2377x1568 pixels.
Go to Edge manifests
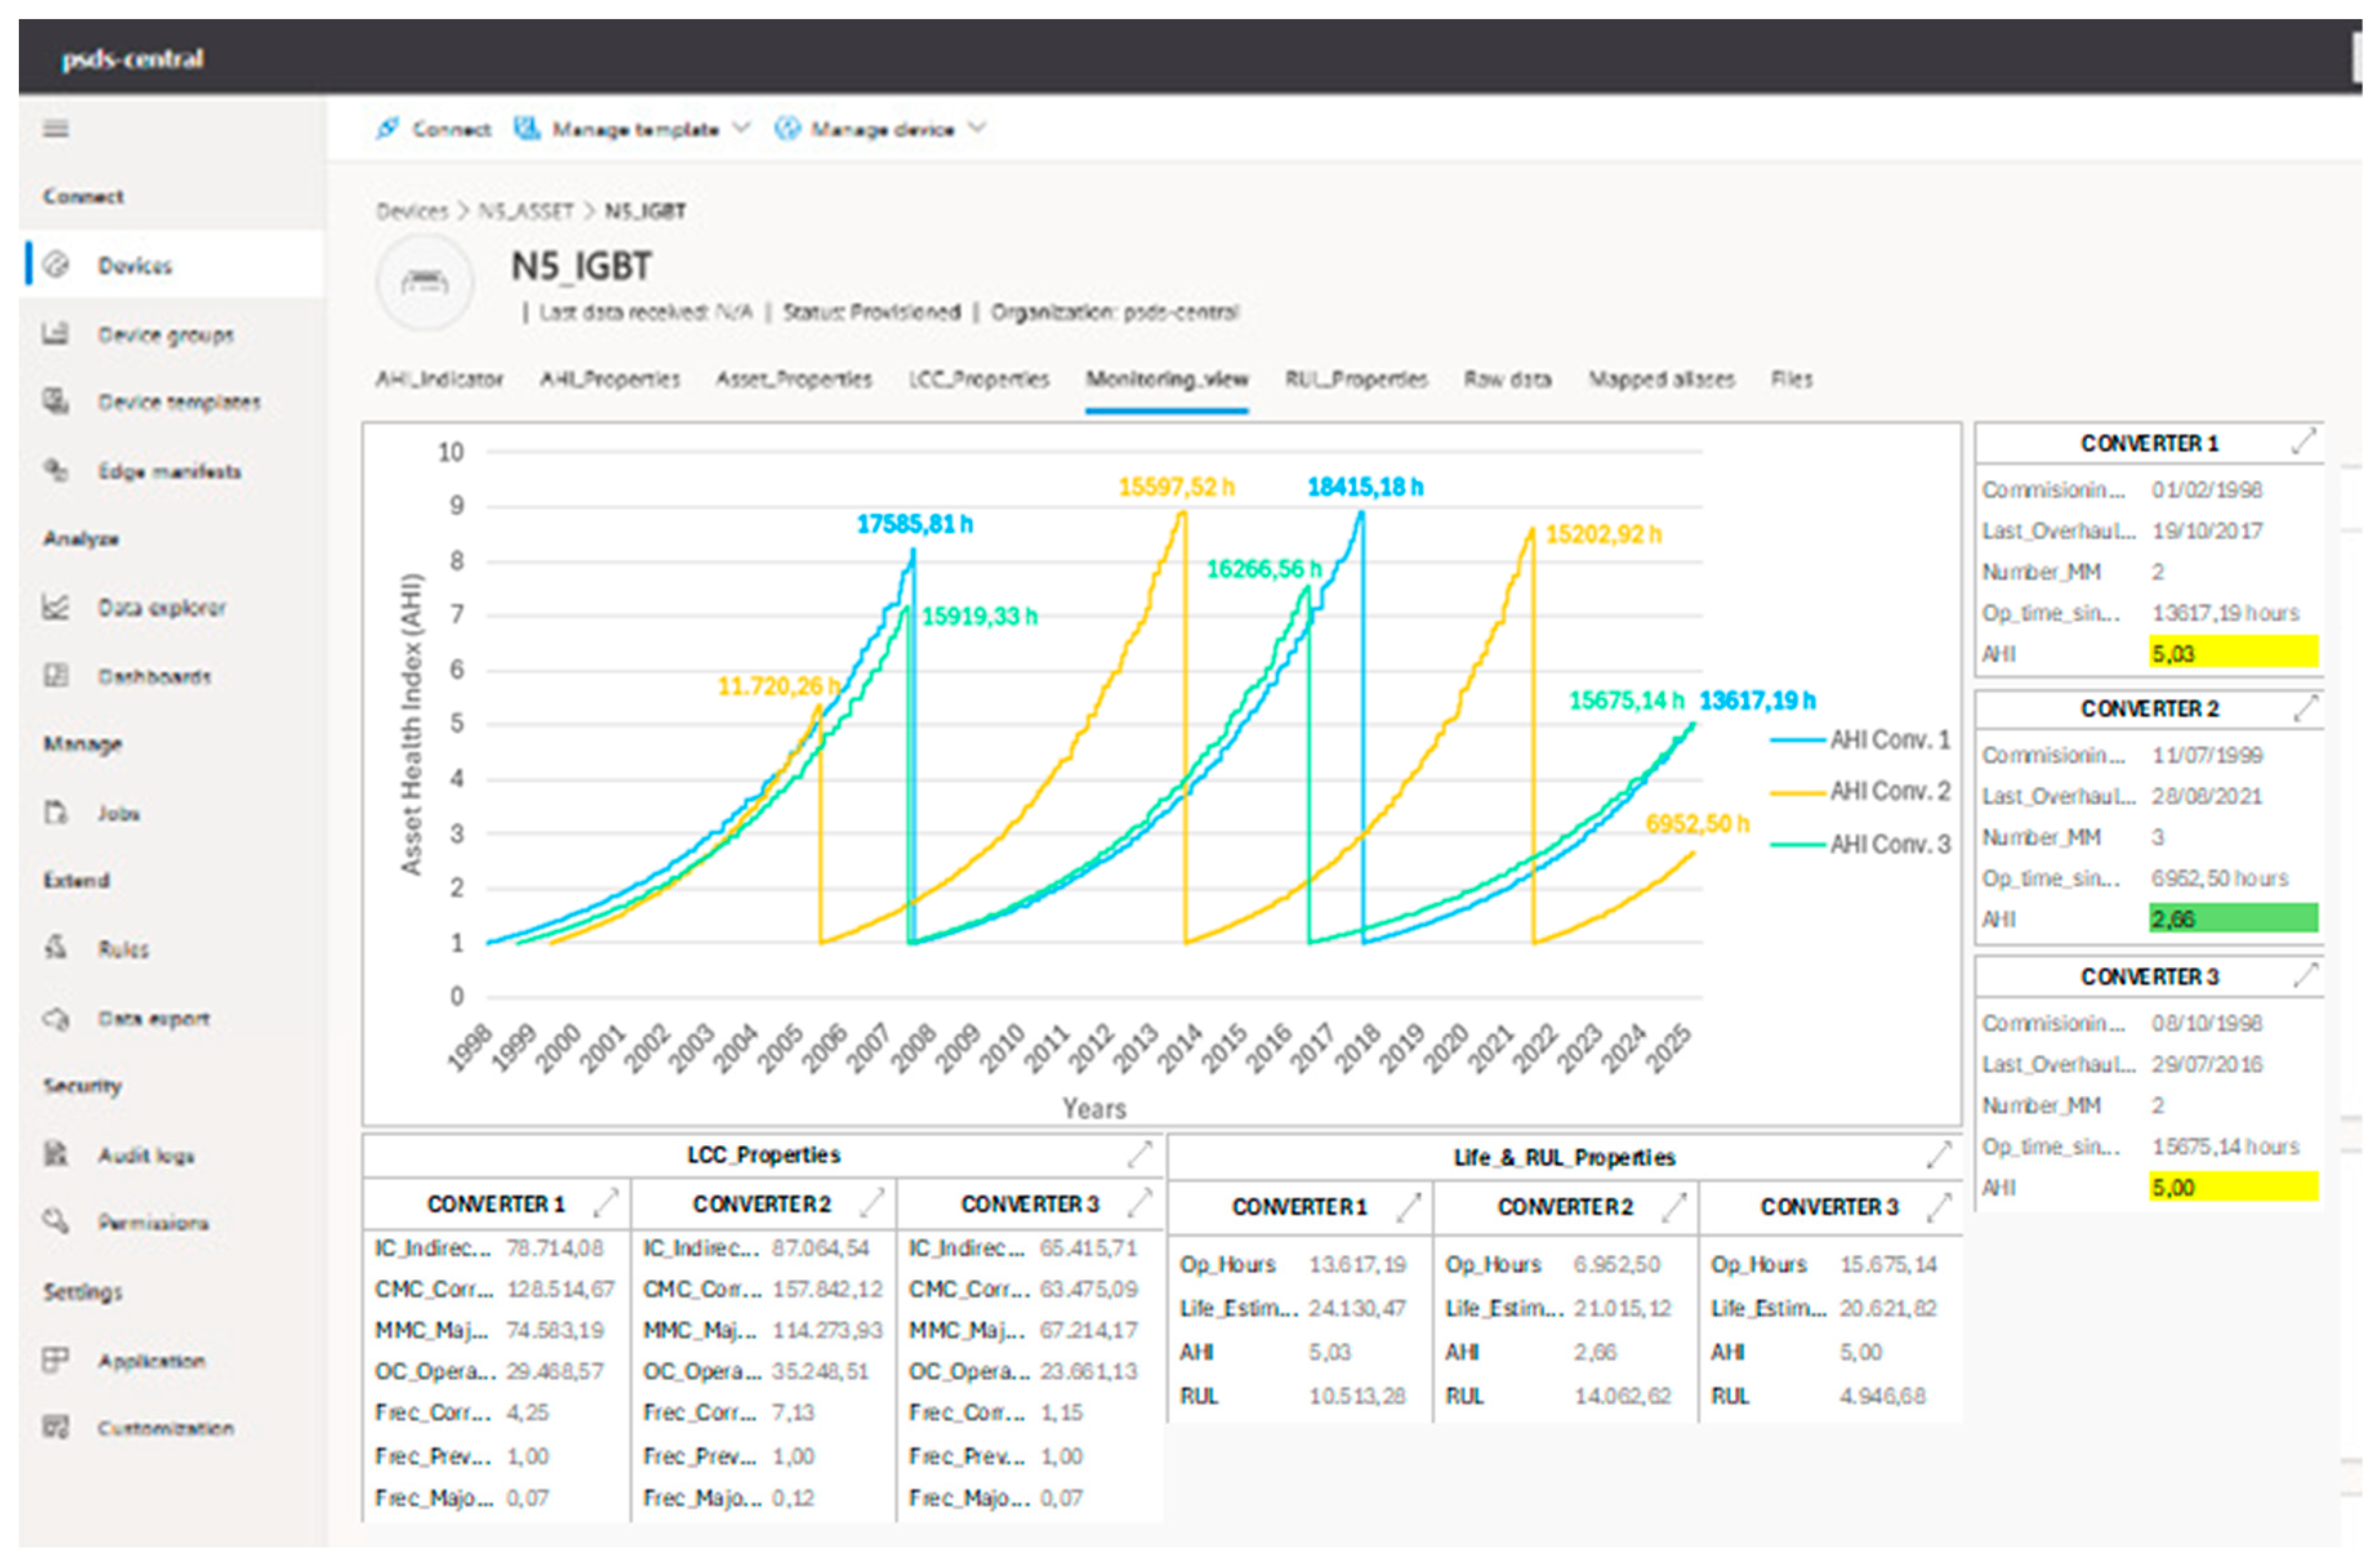(x=169, y=471)
